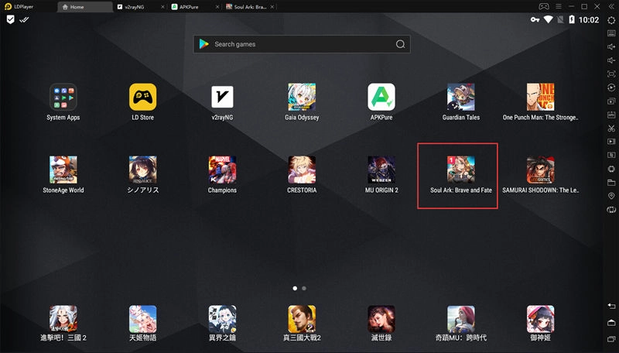This screenshot has height=353, width=619.
Task: Start One Punch Man game
Action: tap(540, 98)
